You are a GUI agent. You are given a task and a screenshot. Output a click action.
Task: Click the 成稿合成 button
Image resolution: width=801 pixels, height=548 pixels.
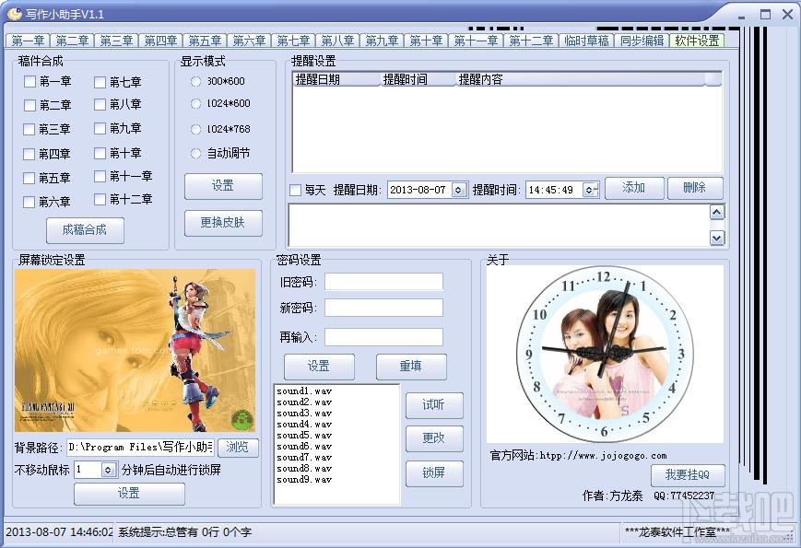pyautogui.click(x=85, y=230)
